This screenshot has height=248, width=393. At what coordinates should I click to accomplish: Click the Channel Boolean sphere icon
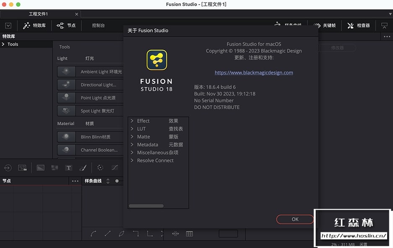click(x=66, y=150)
